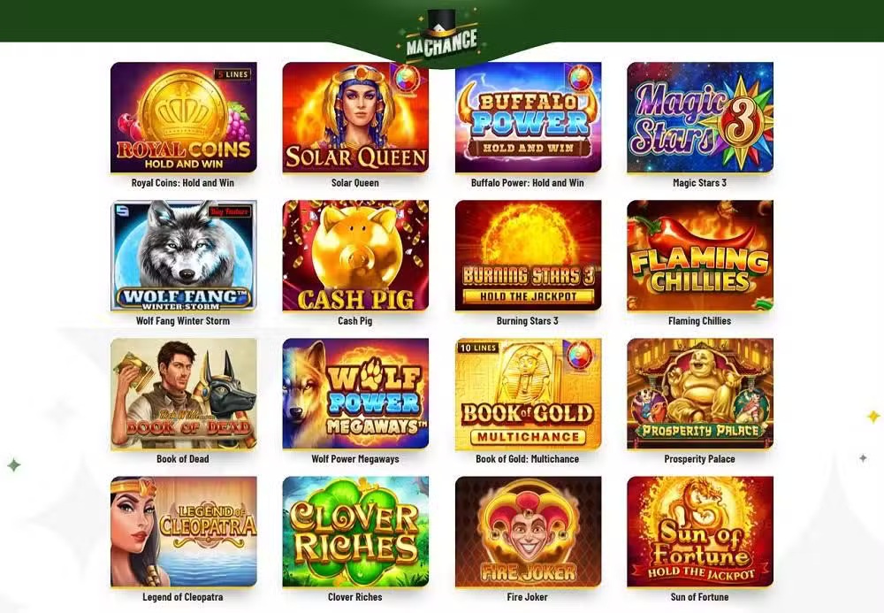Image resolution: width=884 pixels, height=613 pixels.
Task: Launch the Solar Queen game tile
Action: click(x=355, y=118)
